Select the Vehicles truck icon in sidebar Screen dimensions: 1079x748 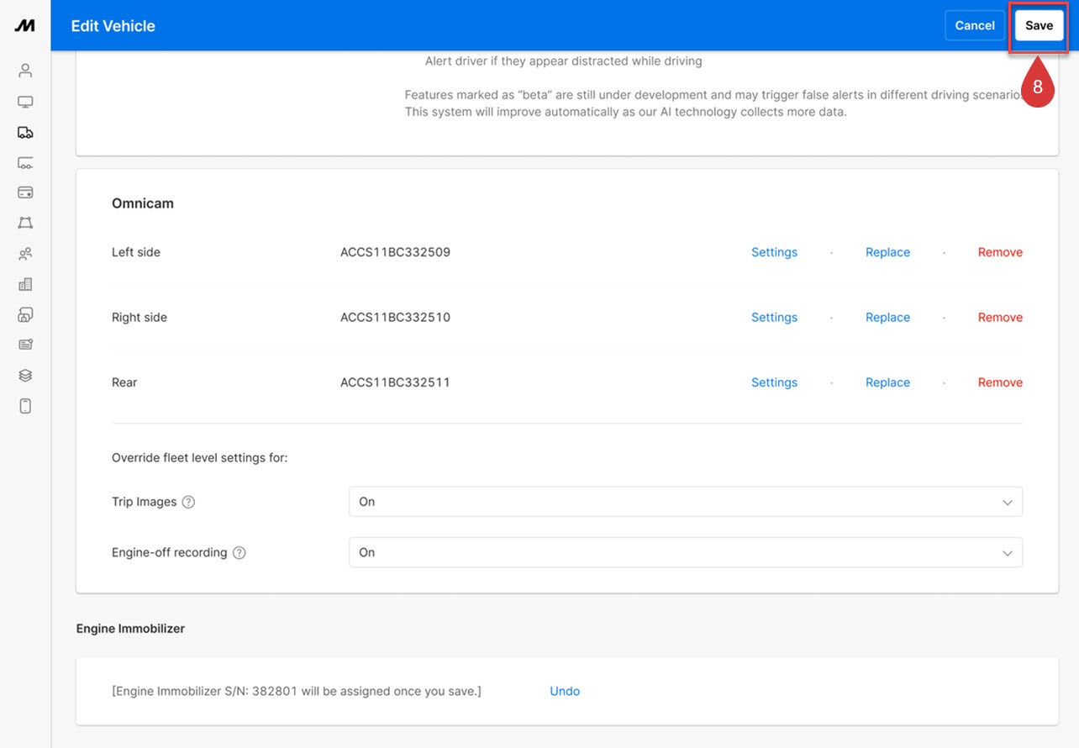tap(25, 132)
